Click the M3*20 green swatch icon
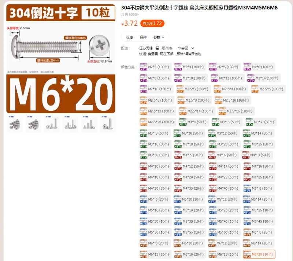The height and width of the screenshot is (261, 293). 213,144
